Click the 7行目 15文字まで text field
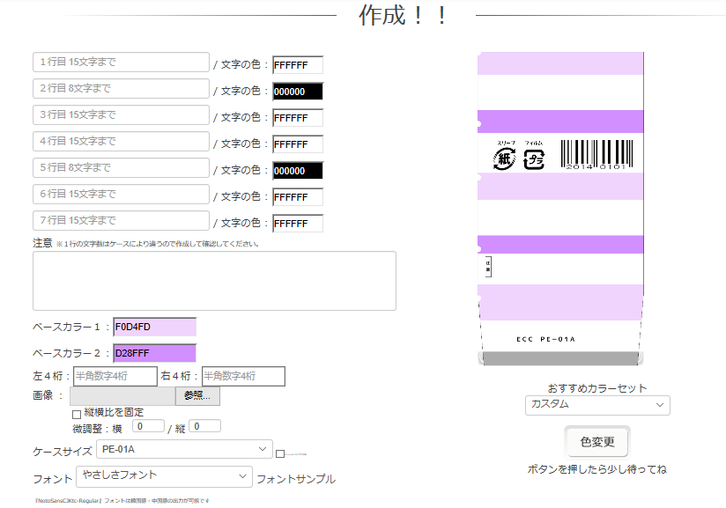This screenshot has width=726, height=508. click(x=121, y=220)
